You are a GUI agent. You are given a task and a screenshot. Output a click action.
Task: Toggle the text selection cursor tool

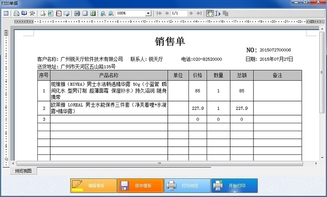(x=218, y=13)
